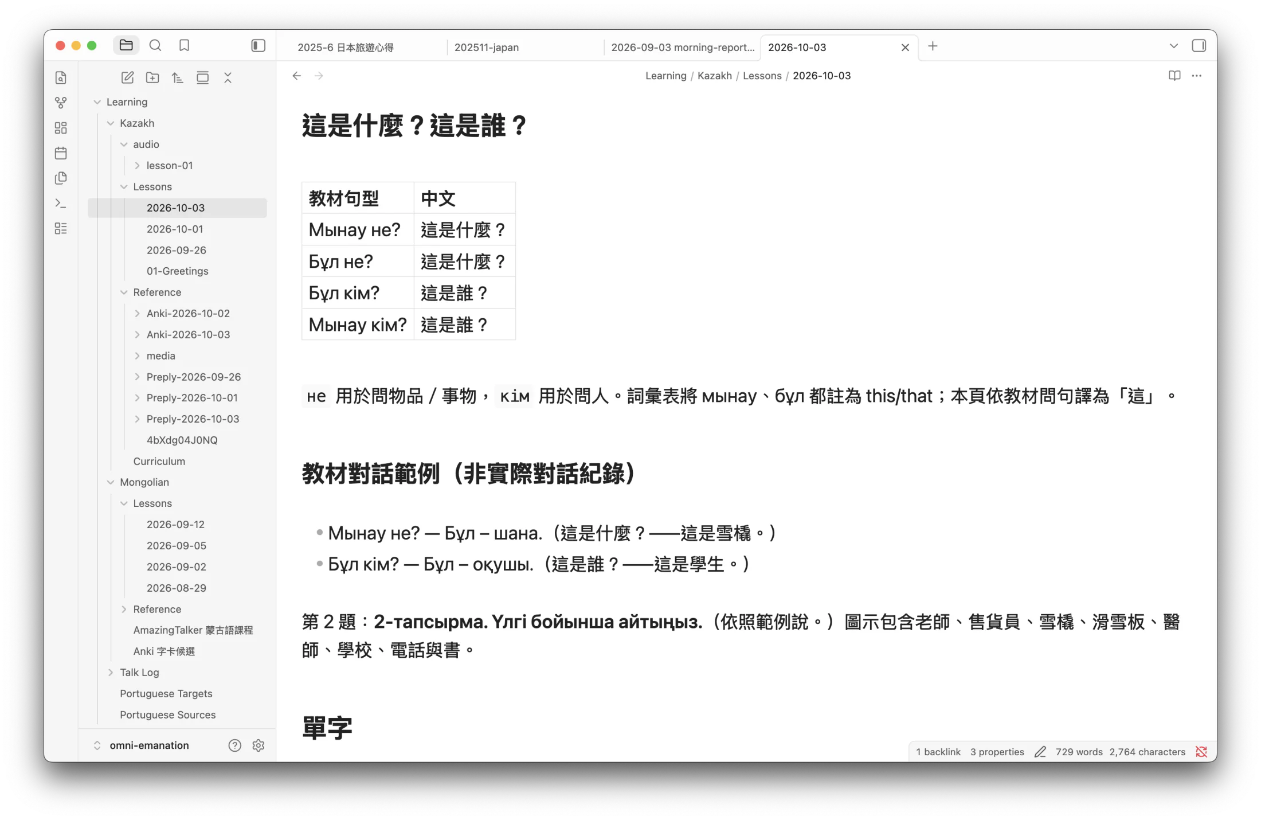
Task: Click bottom ribbon list-style icon
Action: pyautogui.click(x=61, y=229)
